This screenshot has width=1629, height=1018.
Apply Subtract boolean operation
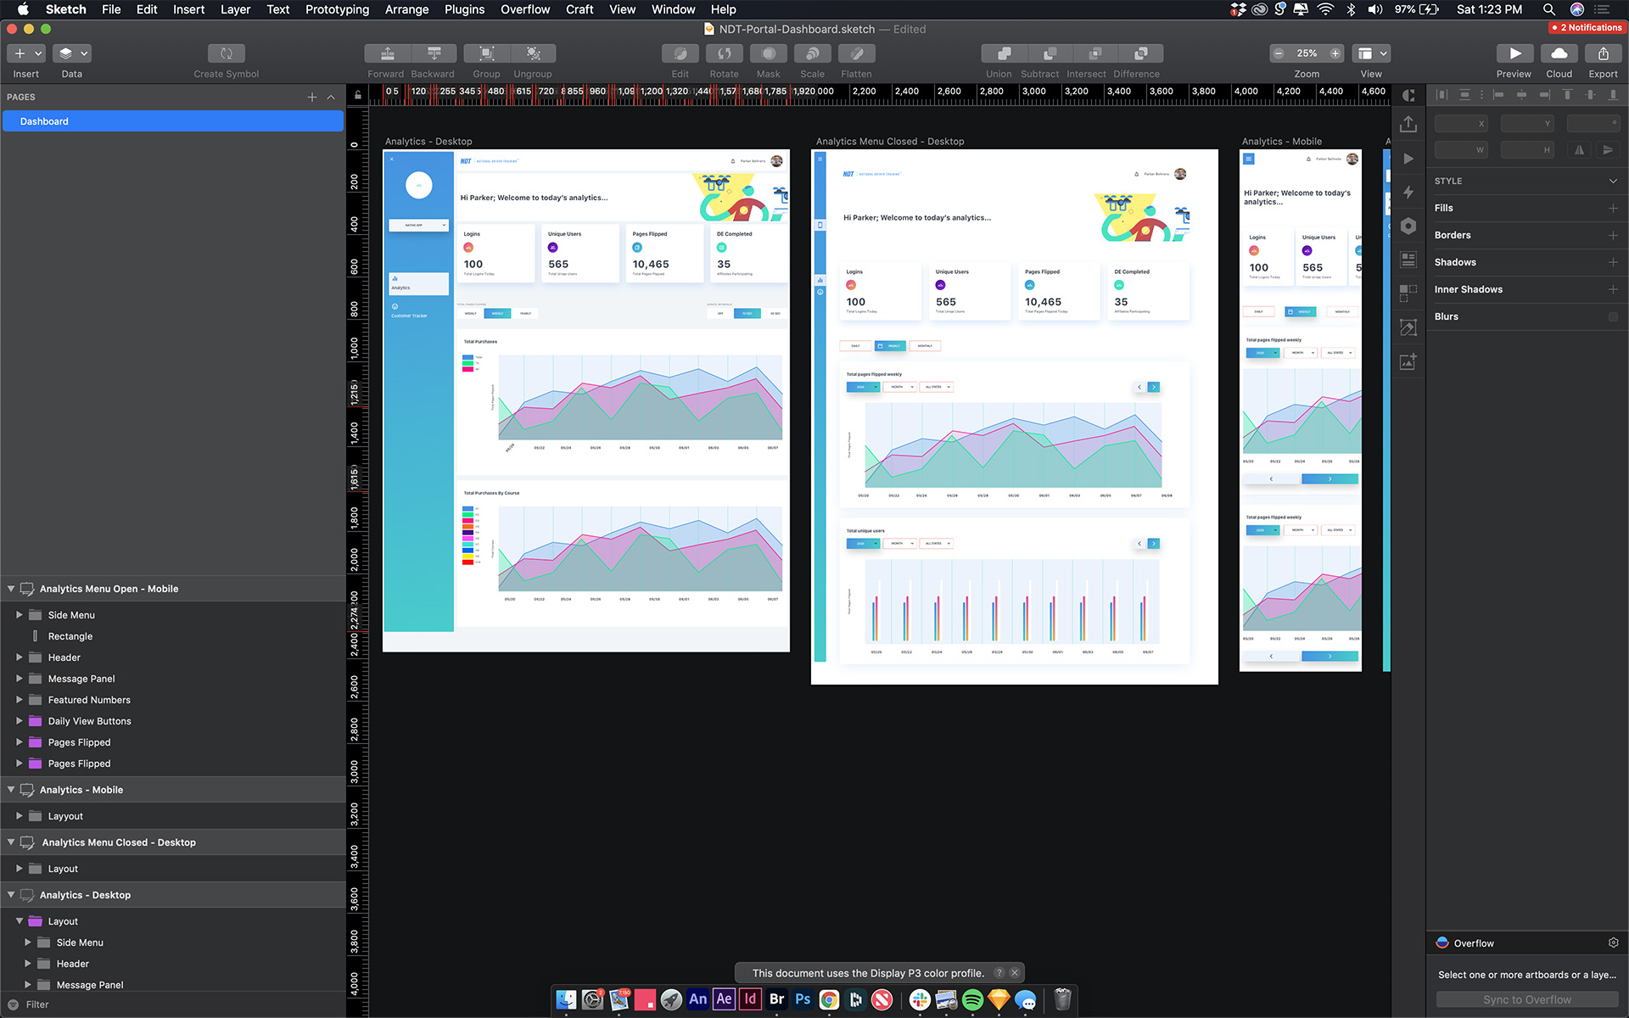pos(1050,53)
